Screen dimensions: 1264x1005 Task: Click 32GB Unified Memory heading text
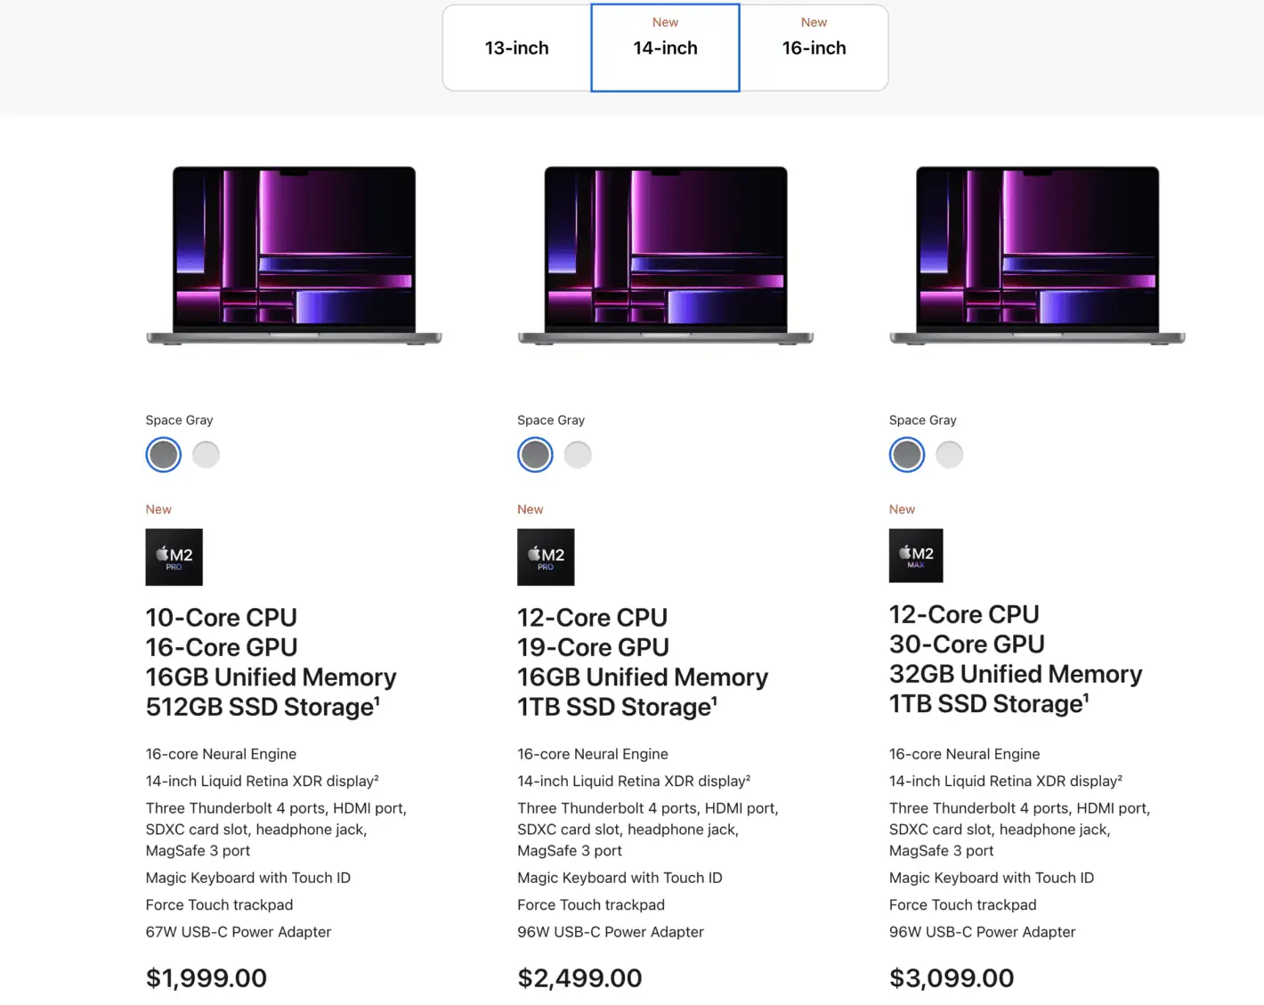point(1016,674)
